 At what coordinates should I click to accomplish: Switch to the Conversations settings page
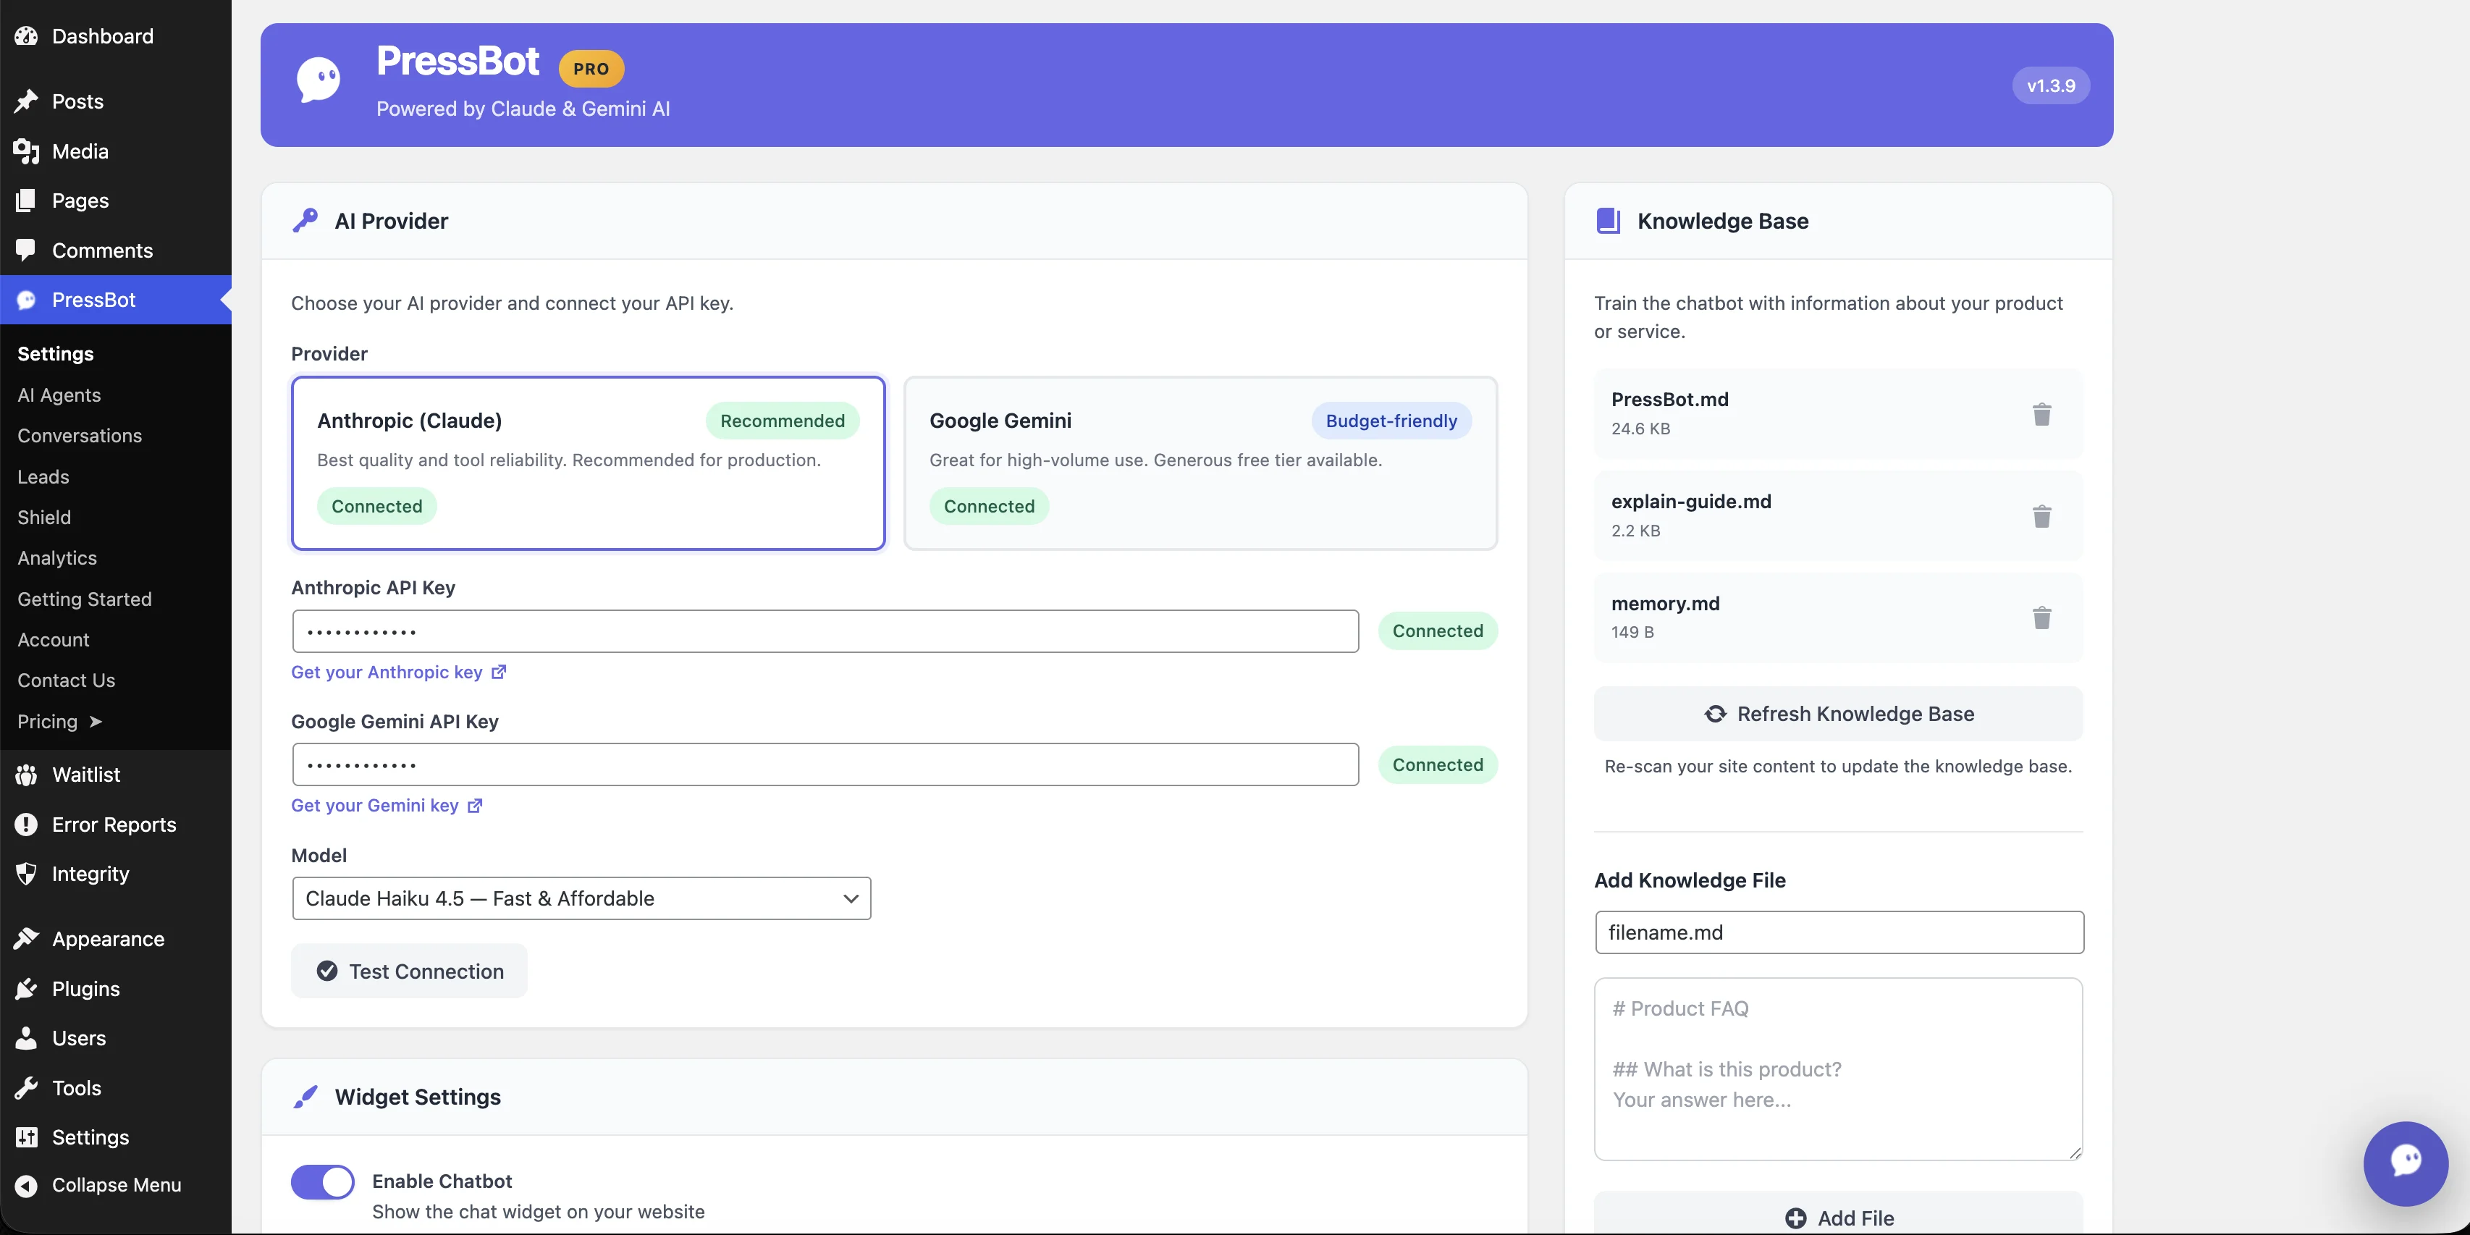pyautogui.click(x=80, y=435)
